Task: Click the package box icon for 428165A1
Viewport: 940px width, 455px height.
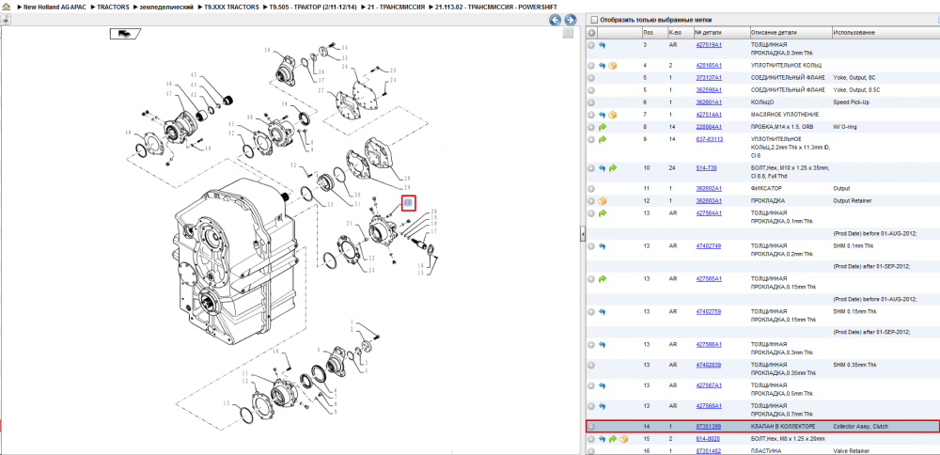Action: coord(613,66)
